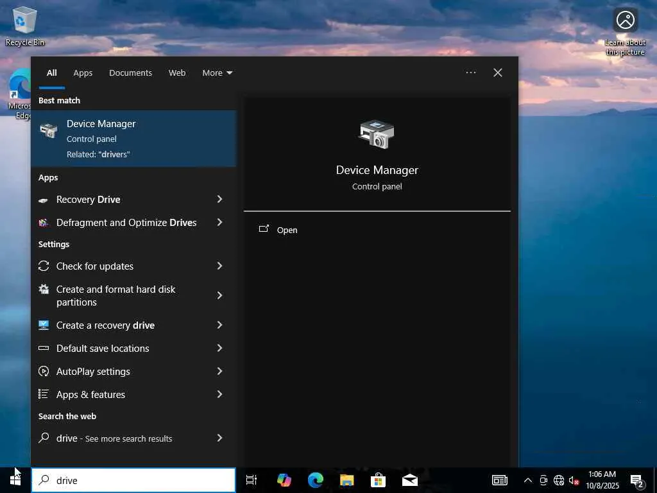Click the Recovery Drive app icon

click(43, 200)
